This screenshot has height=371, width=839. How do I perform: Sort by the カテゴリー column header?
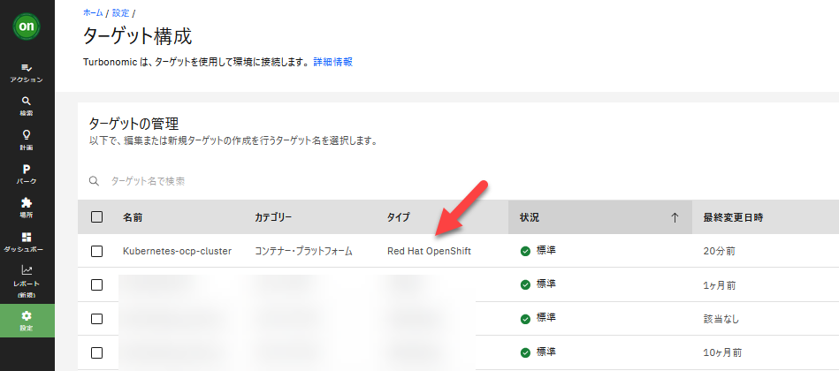pos(273,217)
